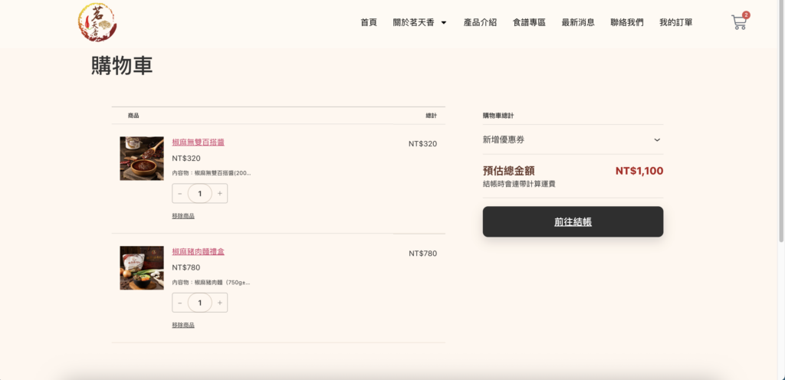785x380 pixels.
Task: Open 聯絡我們 page
Action: [x=627, y=22]
